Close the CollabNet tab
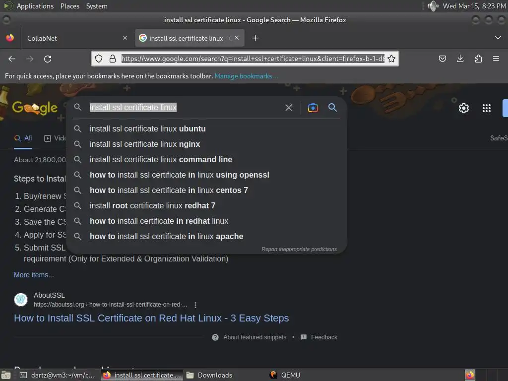 (125, 38)
